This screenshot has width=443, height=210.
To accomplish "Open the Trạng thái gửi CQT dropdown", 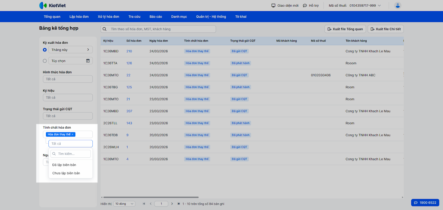I will 68,116.
